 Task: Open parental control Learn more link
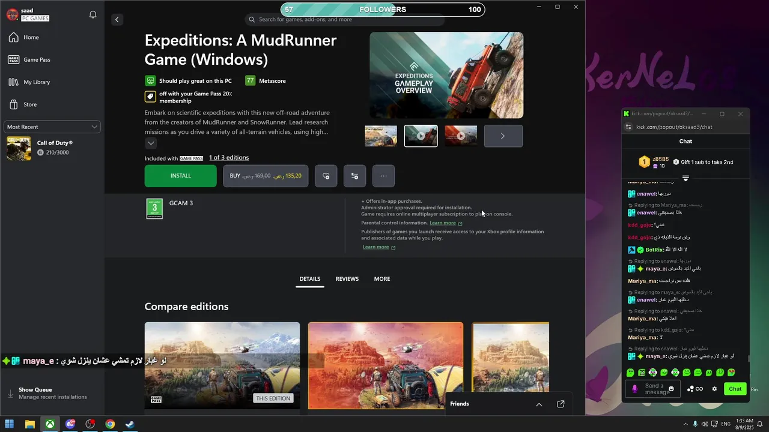pyautogui.click(x=446, y=223)
